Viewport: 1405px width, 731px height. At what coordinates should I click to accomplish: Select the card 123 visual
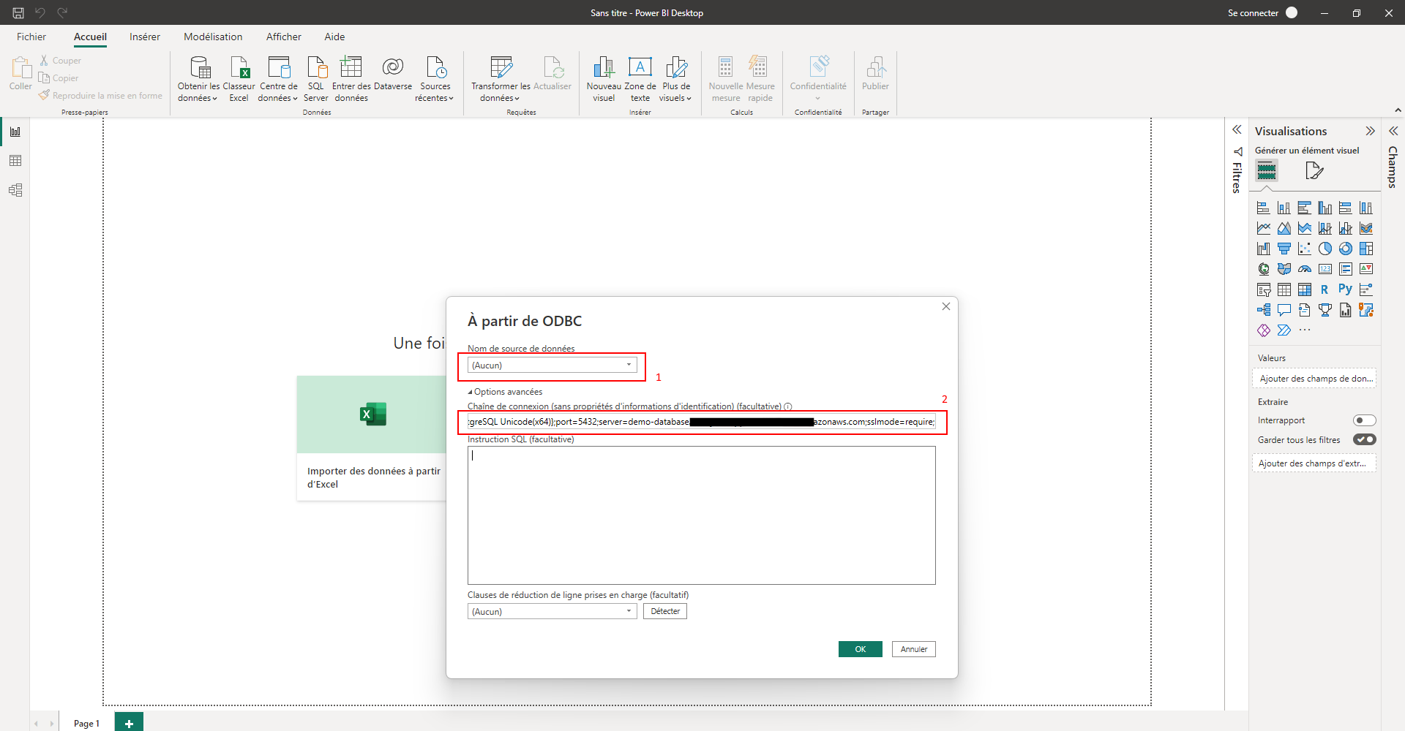(x=1325, y=269)
